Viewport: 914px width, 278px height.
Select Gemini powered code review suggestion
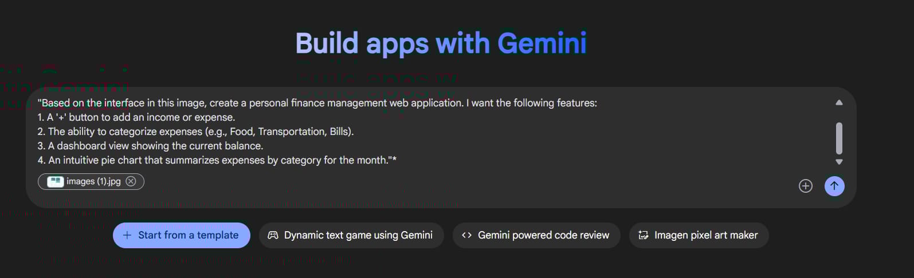tap(536, 235)
